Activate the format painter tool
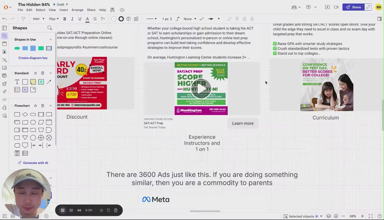 (23, 19)
